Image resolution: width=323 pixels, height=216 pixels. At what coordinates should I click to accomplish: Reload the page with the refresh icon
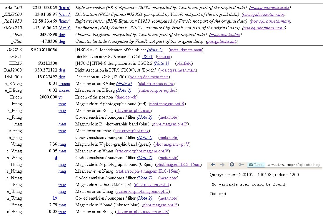pos(232,165)
